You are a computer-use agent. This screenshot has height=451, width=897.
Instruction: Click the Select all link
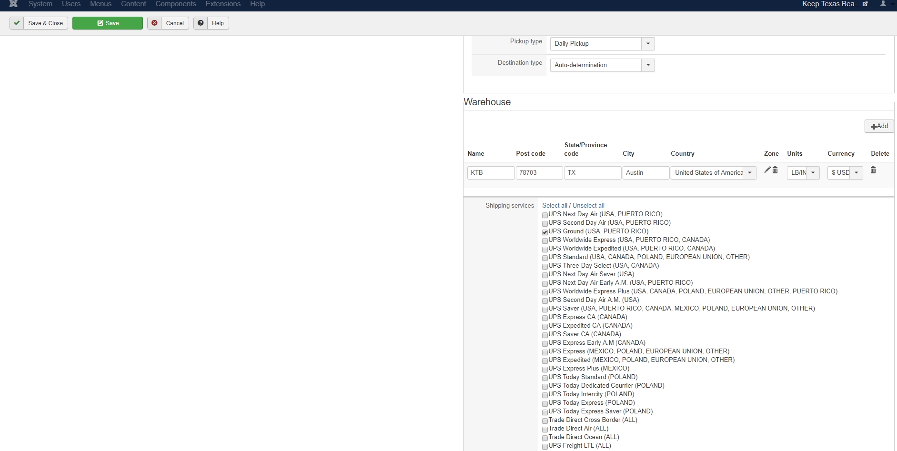coord(554,205)
